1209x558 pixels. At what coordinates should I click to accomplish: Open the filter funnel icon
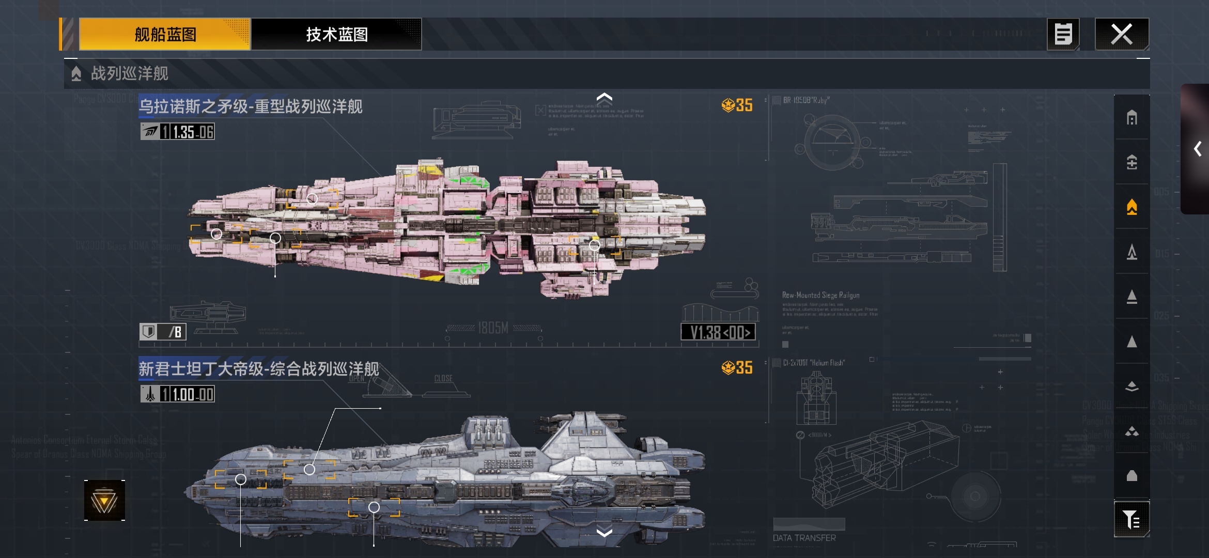pos(1131,519)
